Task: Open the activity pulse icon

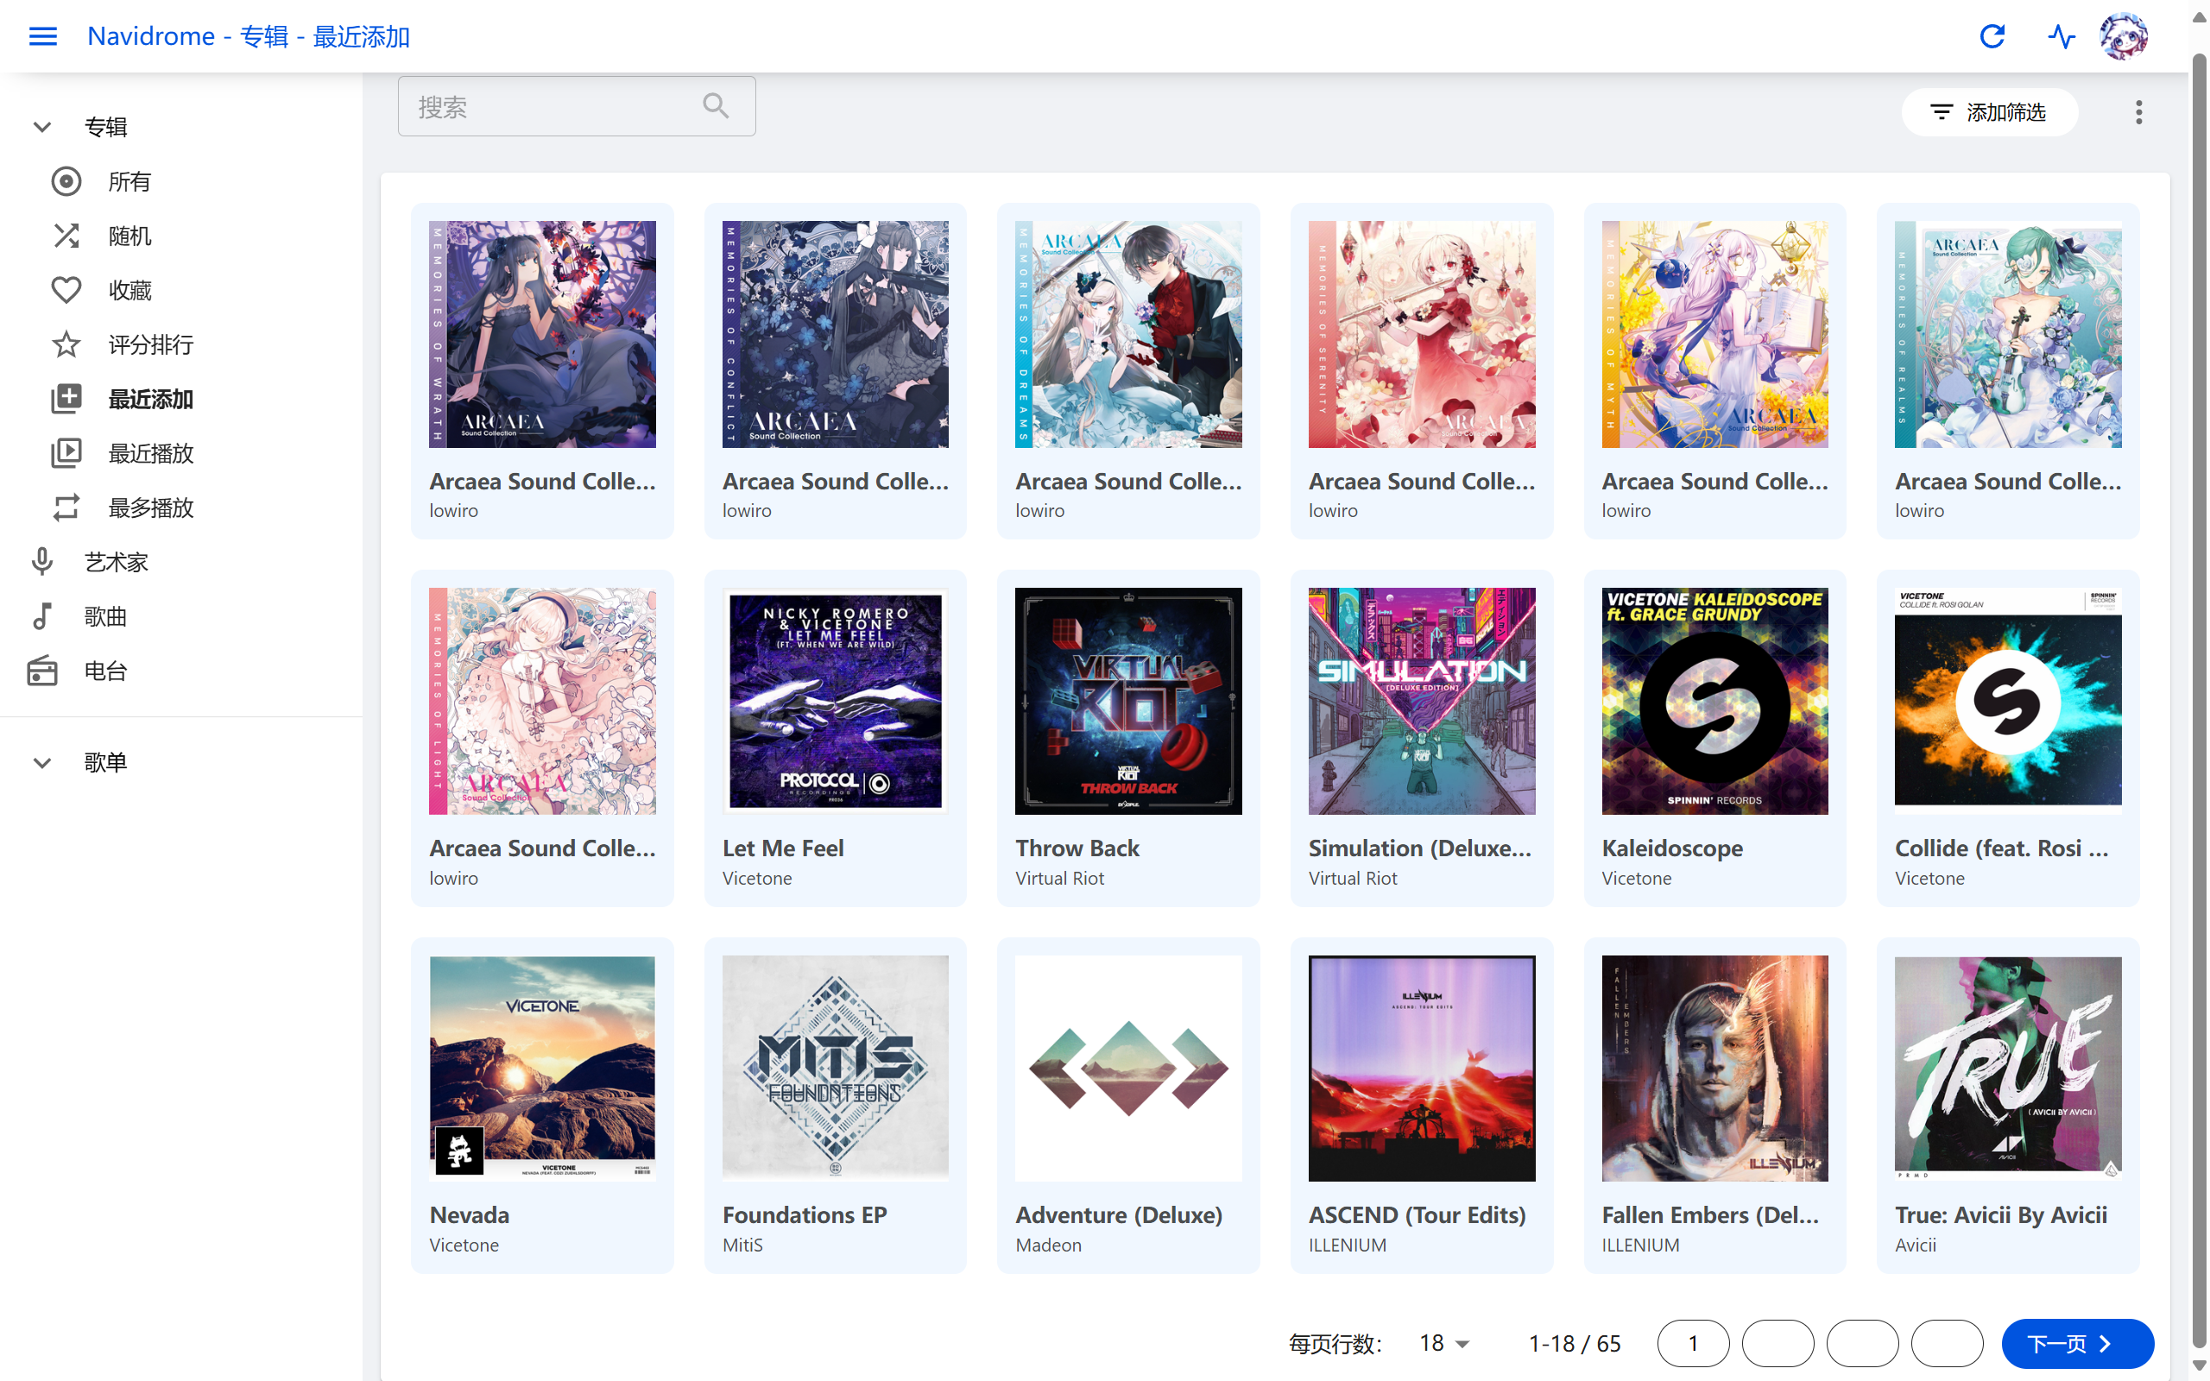Action: 2062,36
